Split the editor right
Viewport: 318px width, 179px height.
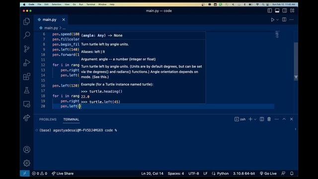point(284,20)
